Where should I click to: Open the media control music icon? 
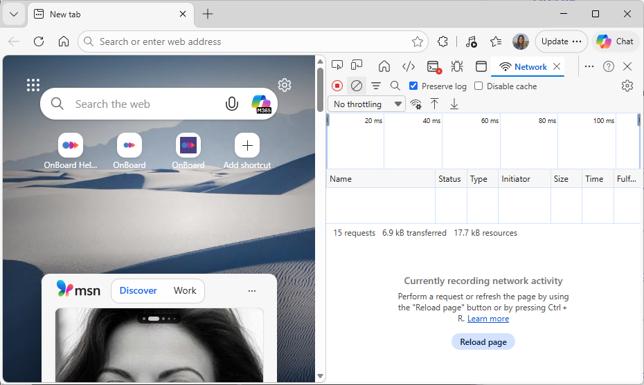coord(471,41)
